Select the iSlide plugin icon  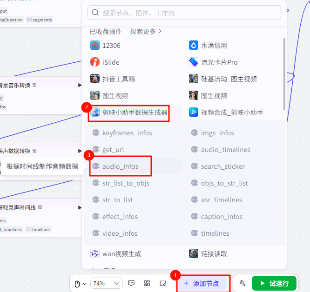pyautogui.click(x=95, y=62)
